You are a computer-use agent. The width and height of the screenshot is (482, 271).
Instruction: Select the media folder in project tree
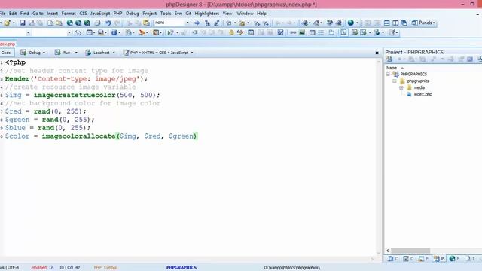(419, 87)
